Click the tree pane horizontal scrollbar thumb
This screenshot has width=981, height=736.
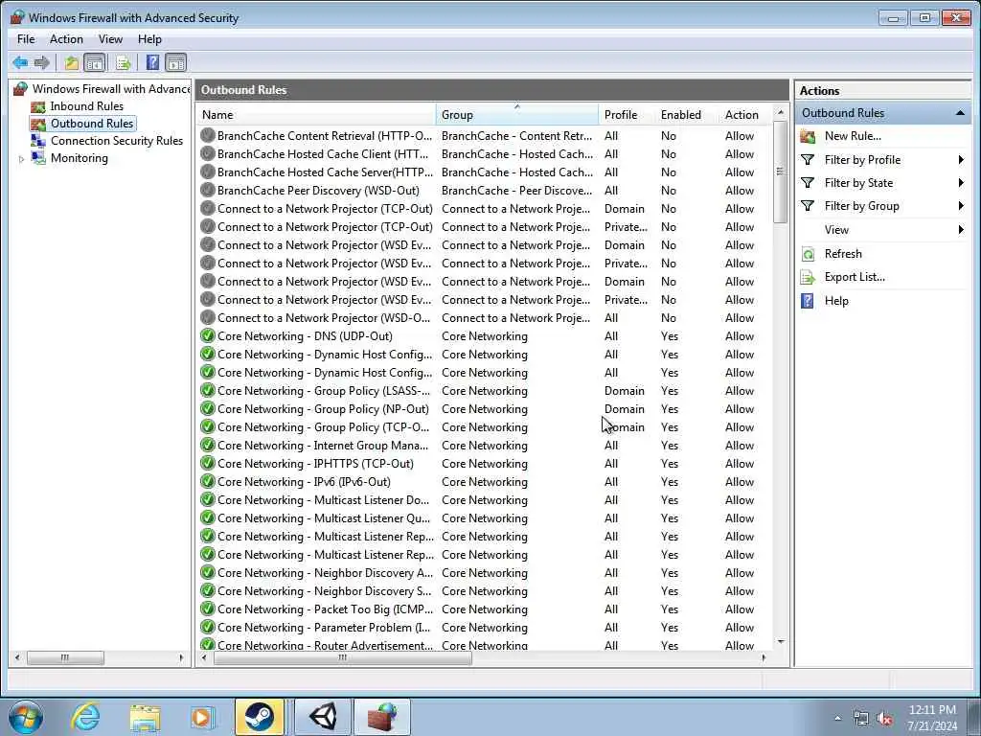[65, 657]
